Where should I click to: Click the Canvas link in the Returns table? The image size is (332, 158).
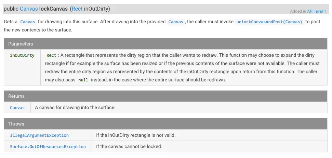17,107
